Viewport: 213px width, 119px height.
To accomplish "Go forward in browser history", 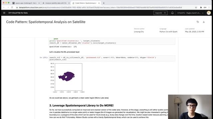I will click(x=8, y=7).
